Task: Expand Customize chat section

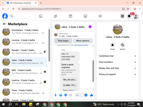Action: point(118,56)
